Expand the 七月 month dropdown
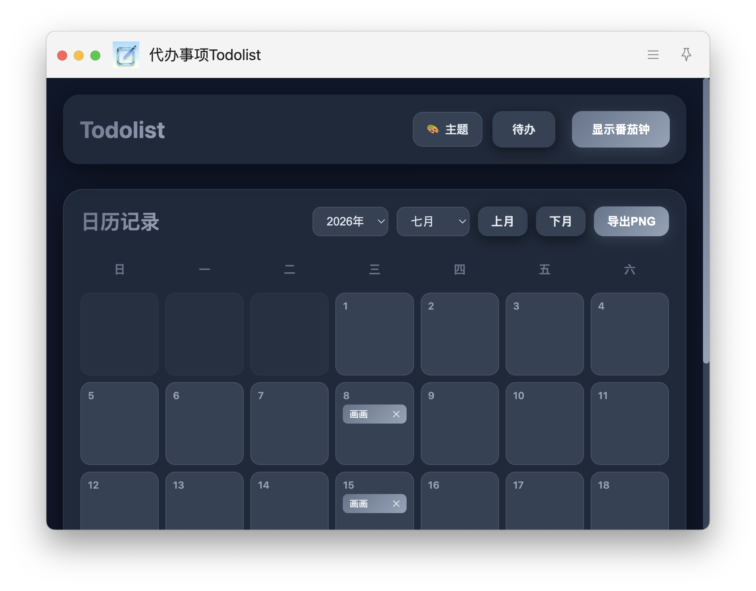Image resolution: width=756 pixels, height=591 pixels. 433,221
